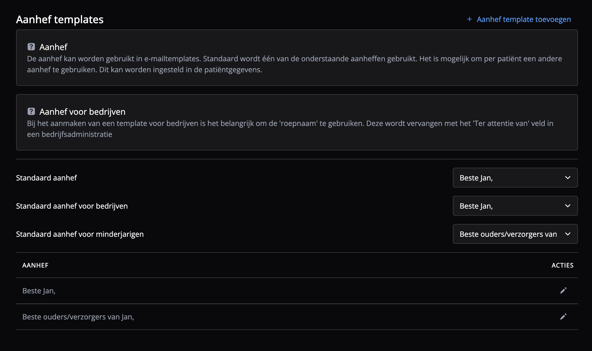
Task: Edit the 'Beste Jan,' salutation with pencil icon
Action: pyautogui.click(x=563, y=291)
